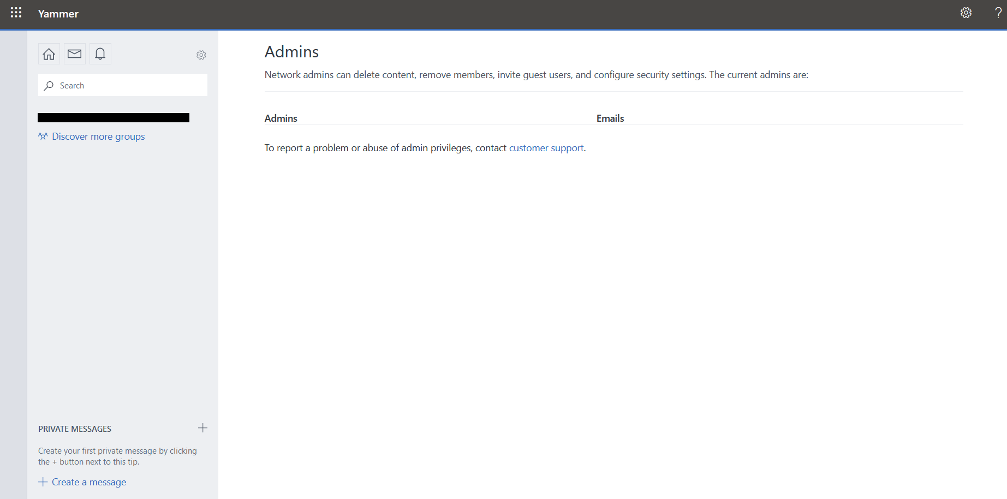The width and height of the screenshot is (1007, 499).
Task: Click Create a message
Action: coord(88,482)
